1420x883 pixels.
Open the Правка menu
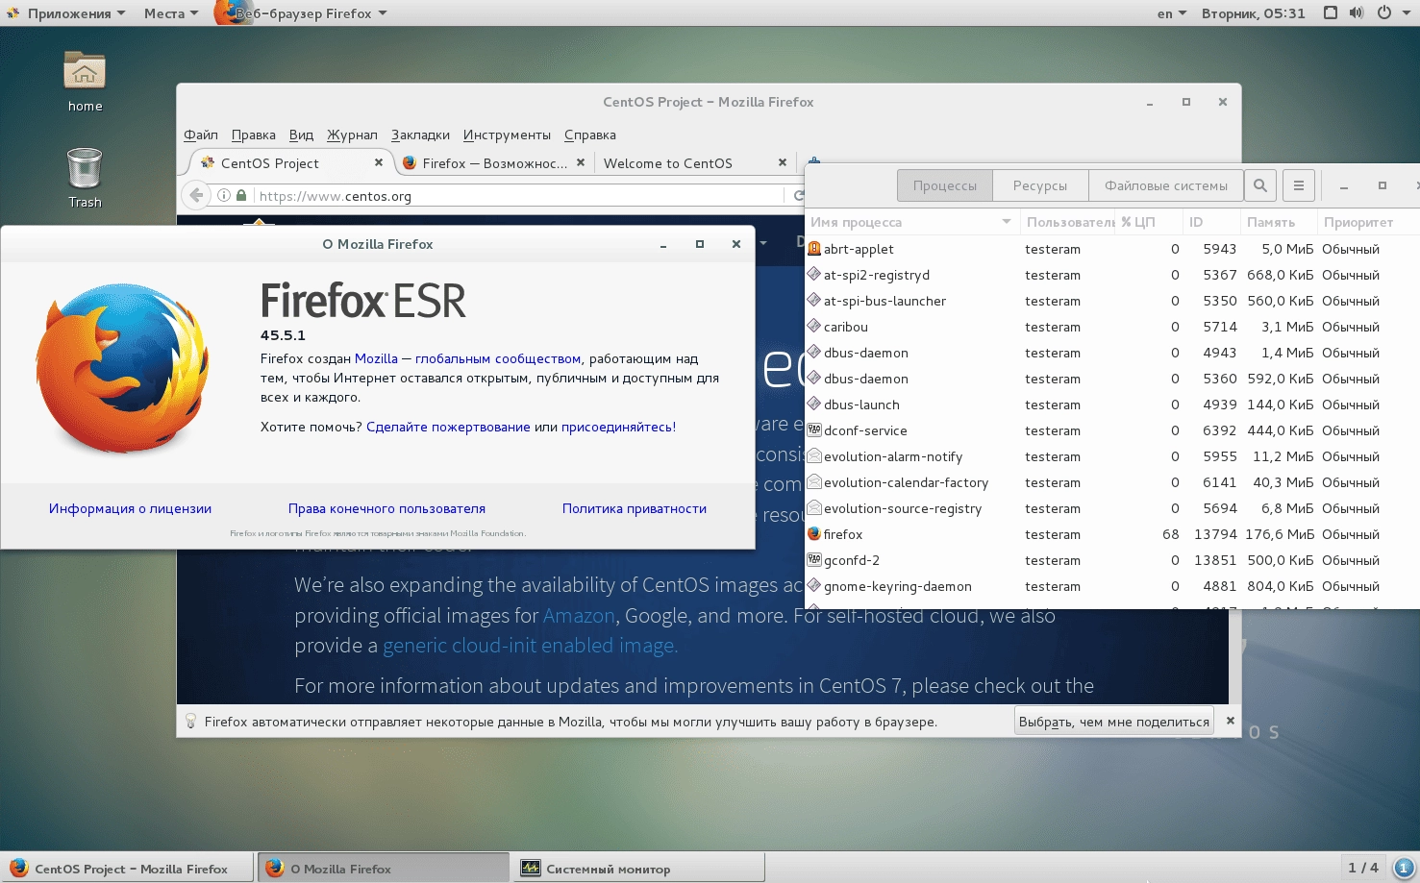254,135
